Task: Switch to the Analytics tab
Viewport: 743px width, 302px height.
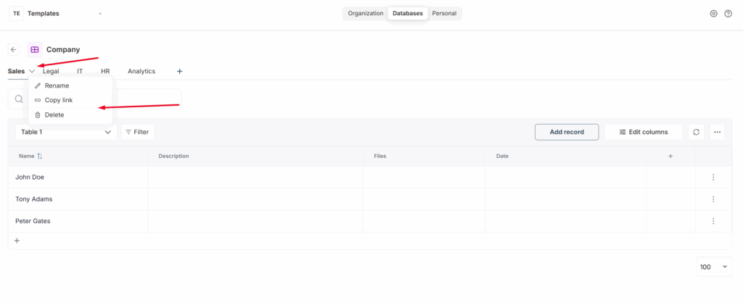Action: tap(141, 72)
